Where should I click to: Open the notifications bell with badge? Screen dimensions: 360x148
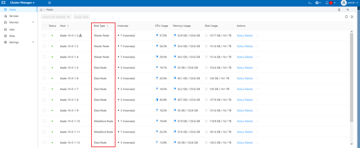pos(330,3)
